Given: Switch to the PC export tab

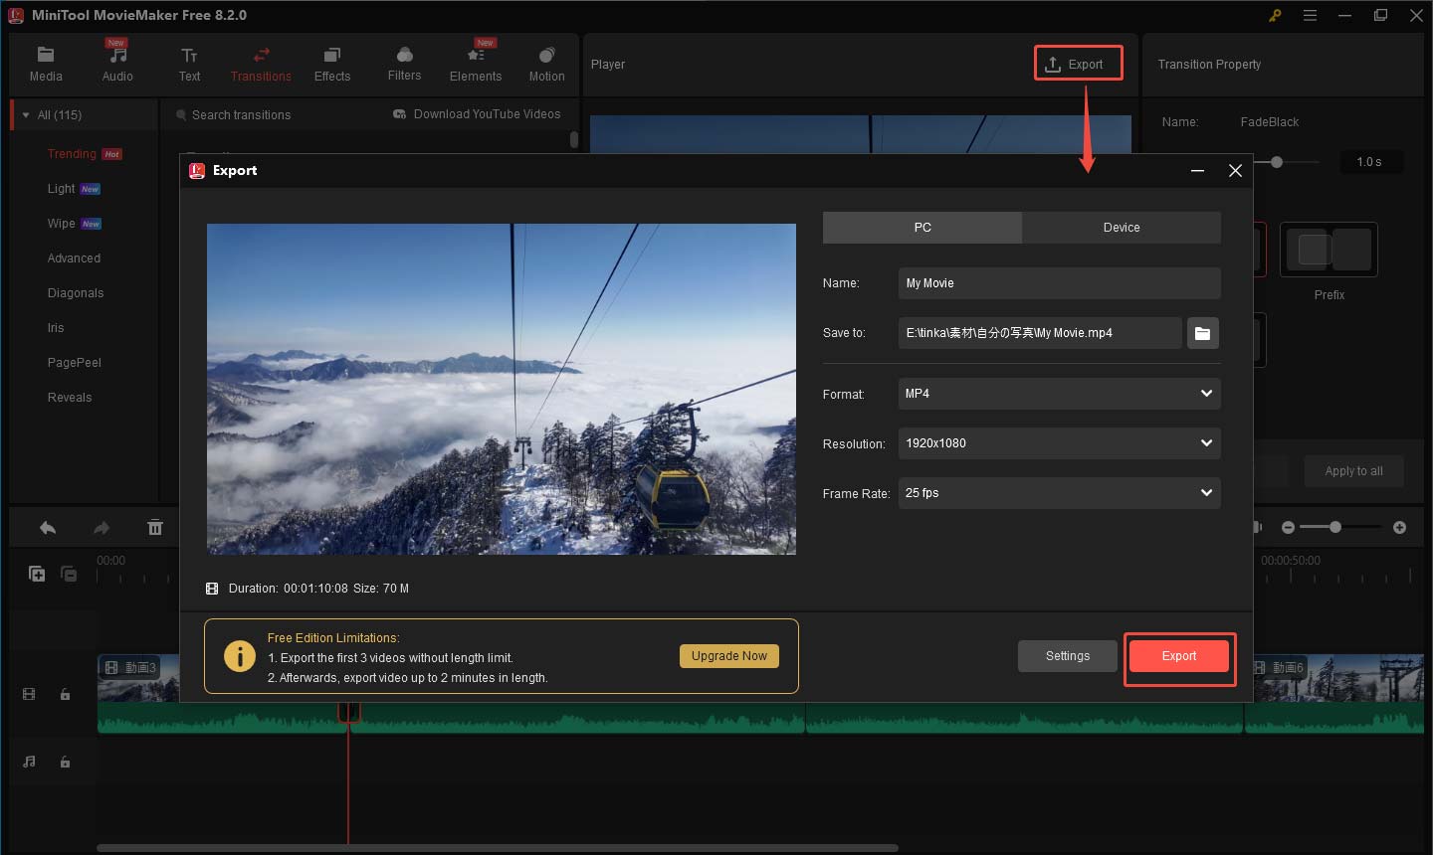Looking at the screenshot, I should click(x=922, y=228).
